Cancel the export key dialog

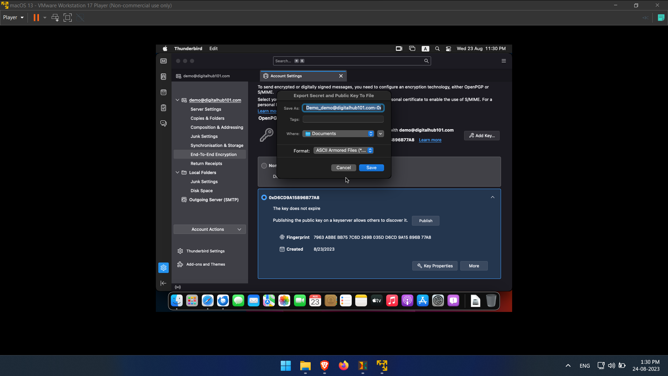point(344,168)
